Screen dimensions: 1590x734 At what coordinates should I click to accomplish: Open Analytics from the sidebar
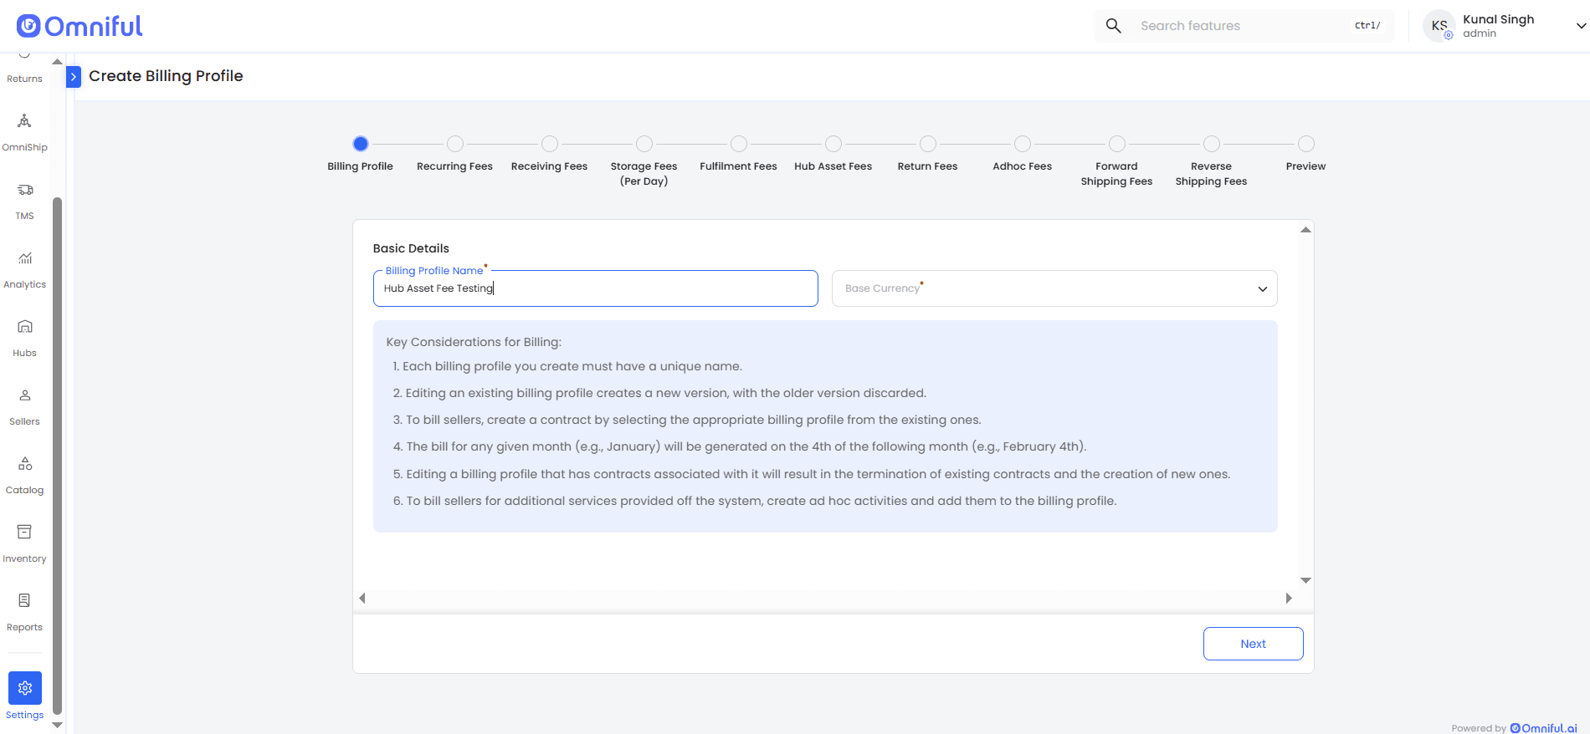click(25, 258)
